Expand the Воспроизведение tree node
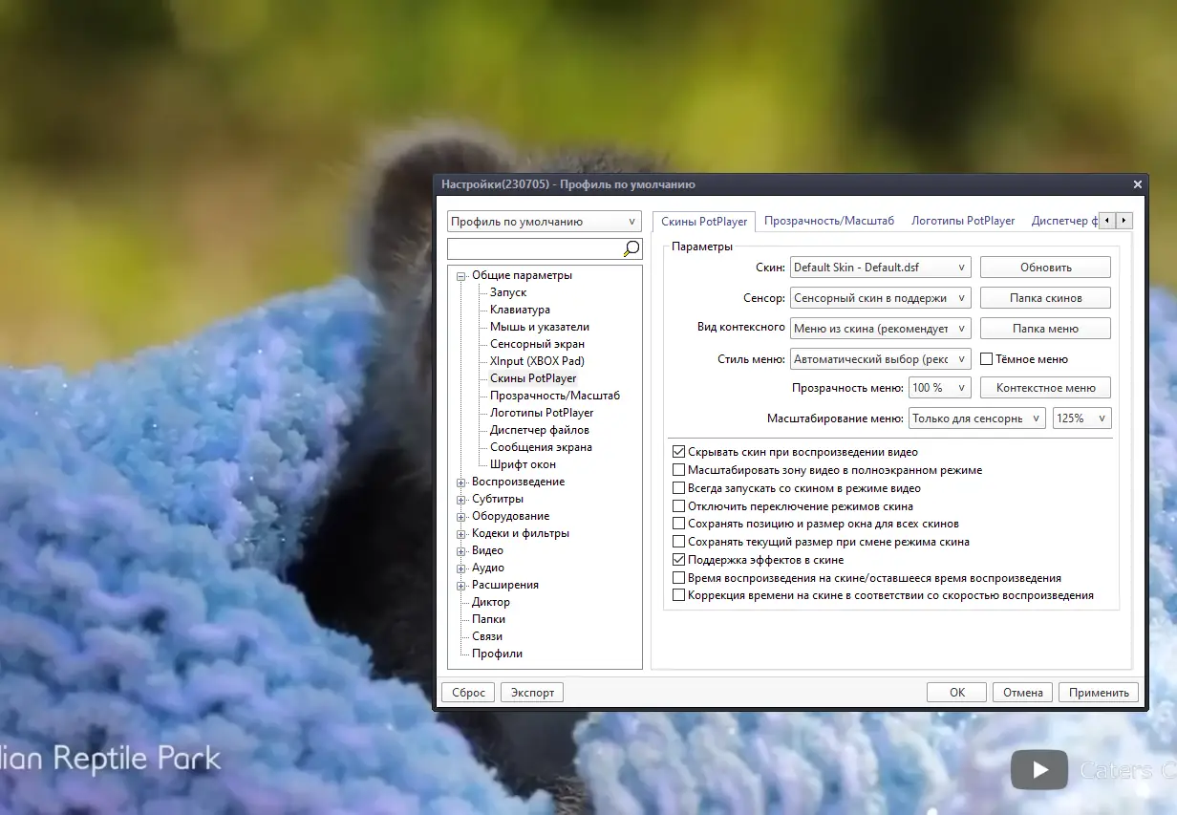Image resolution: width=1177 pixels, height=815 pixels. tap(462, 481)
